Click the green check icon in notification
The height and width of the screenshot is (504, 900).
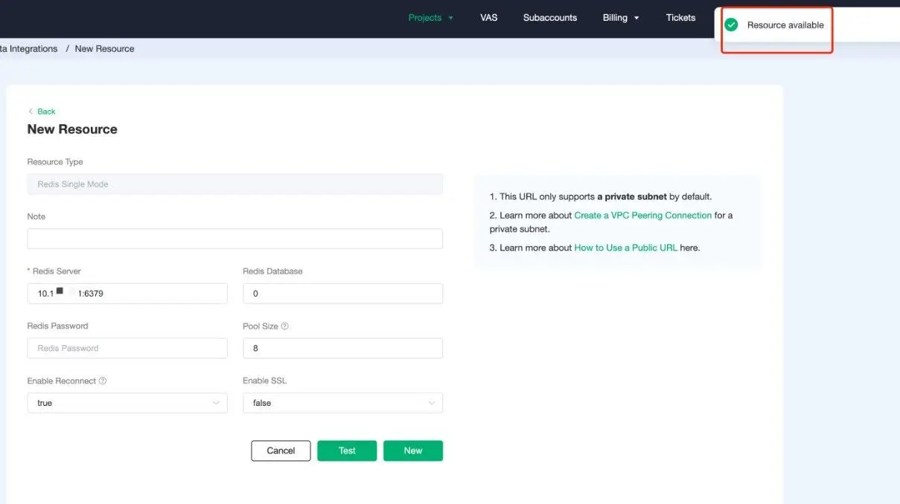pos(731,24)
